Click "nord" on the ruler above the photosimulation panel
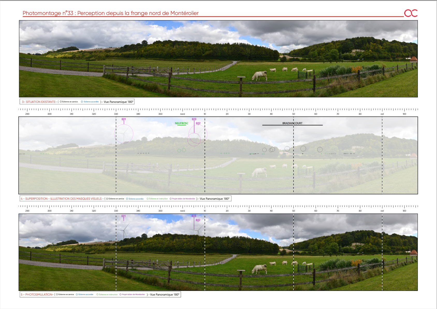The width and height of the screenshot is (437, 309). click(183, 211)
